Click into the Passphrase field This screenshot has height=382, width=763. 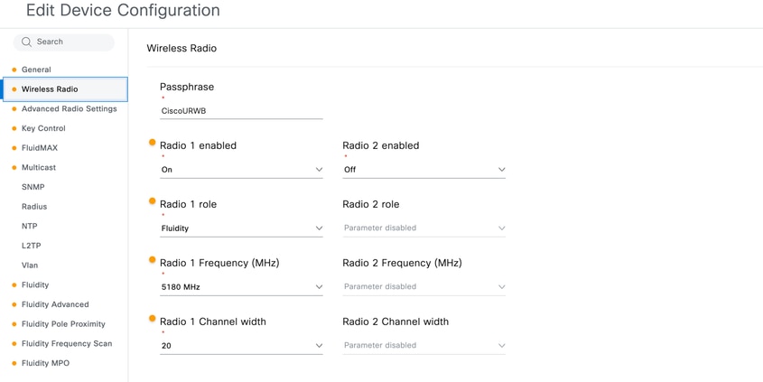(241, 111)
